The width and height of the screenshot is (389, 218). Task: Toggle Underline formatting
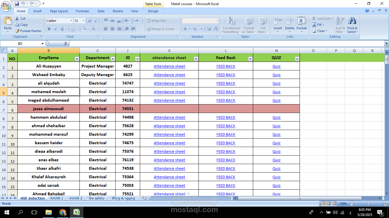pyautogui.click(x=62, y=29)
